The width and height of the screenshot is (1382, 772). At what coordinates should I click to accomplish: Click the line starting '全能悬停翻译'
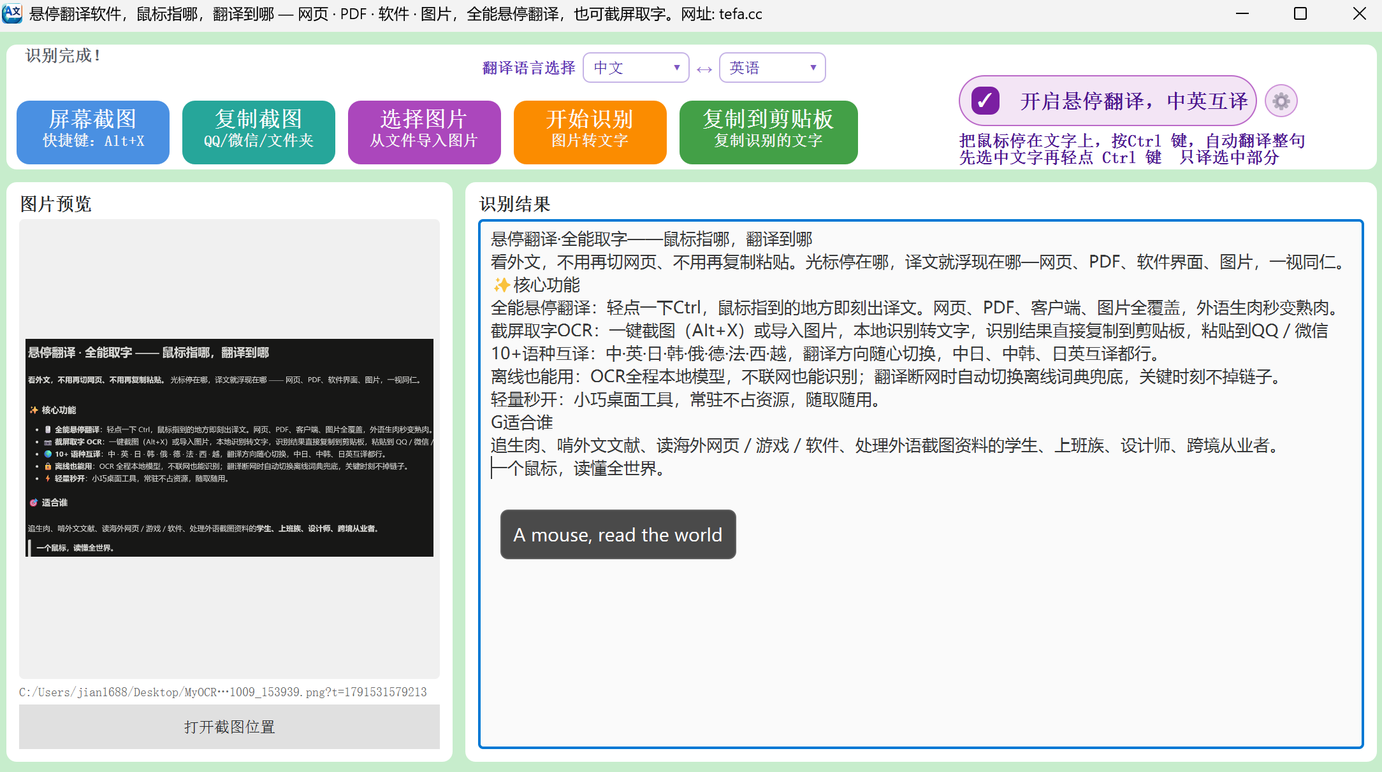(x=916, y=308)
